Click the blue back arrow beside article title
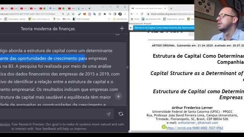The height and width of the screenshot is (137, 244). [131, 28]
